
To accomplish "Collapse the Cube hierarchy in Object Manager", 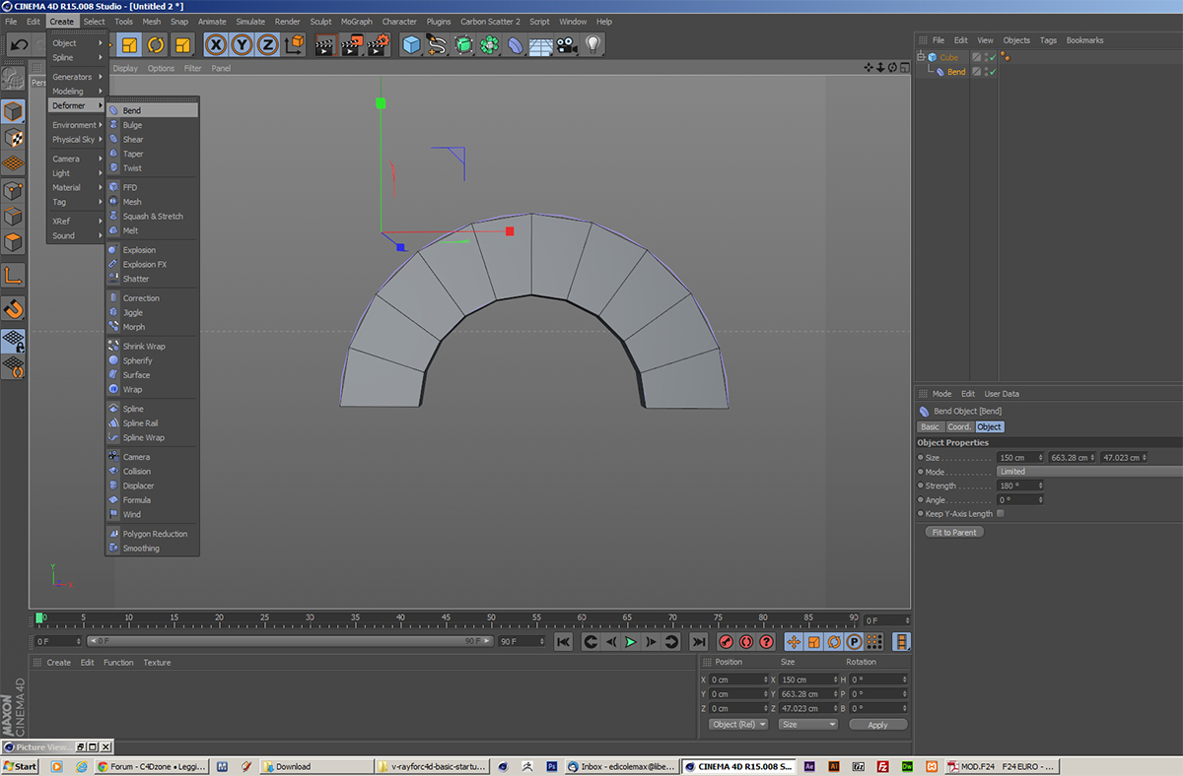I will [x=923, y=57].
